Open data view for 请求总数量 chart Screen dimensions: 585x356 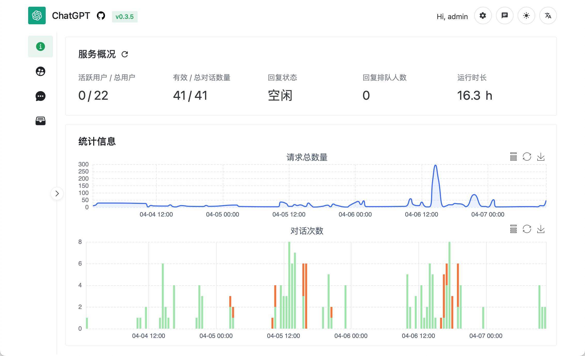(x=513, y=157)
